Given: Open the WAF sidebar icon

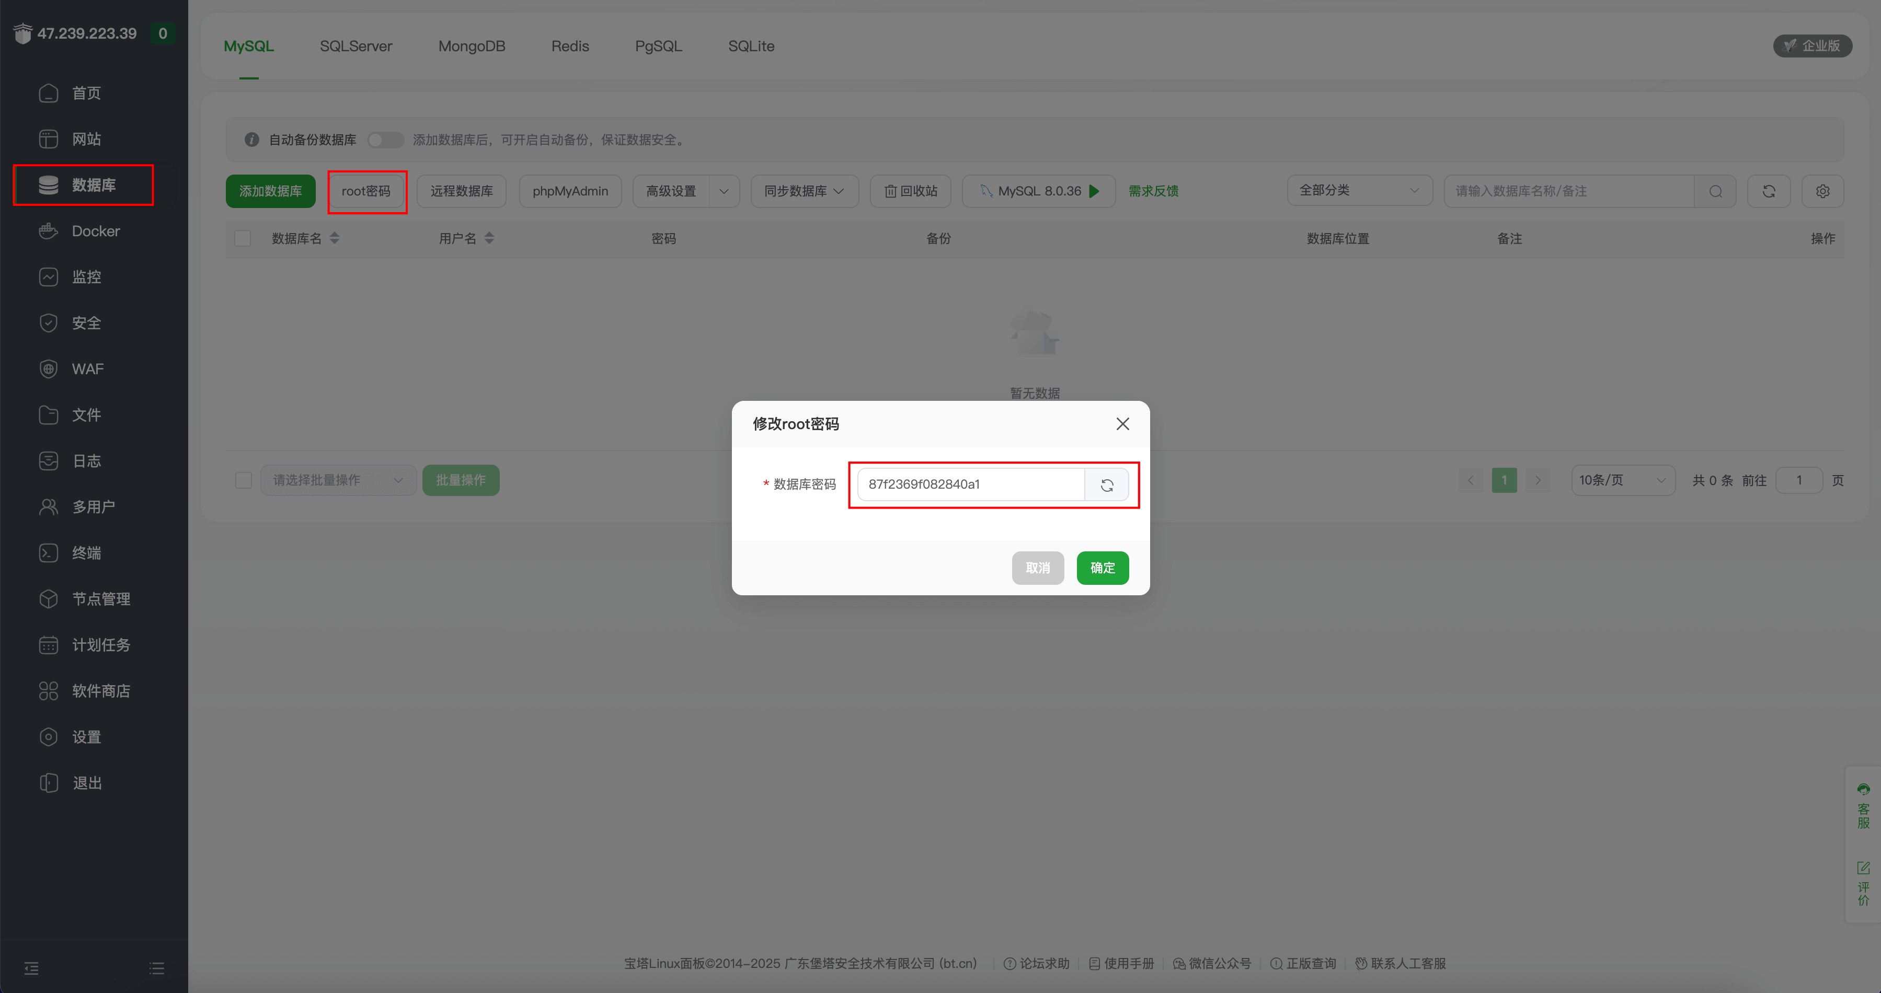Looking at the screenshot, I should click(48, 370).
